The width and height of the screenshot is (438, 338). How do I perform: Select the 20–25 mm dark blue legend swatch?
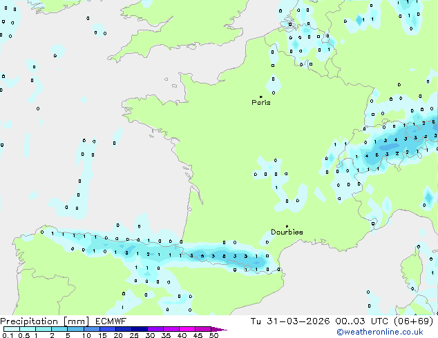123,329
